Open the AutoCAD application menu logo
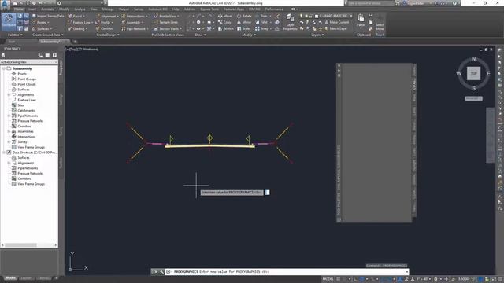The image size is (504, 283). coord(5,6)
